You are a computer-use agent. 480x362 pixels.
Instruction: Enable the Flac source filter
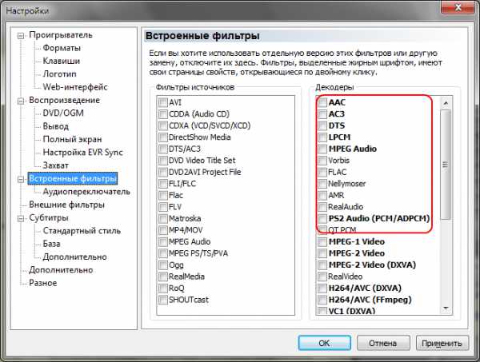163,195
